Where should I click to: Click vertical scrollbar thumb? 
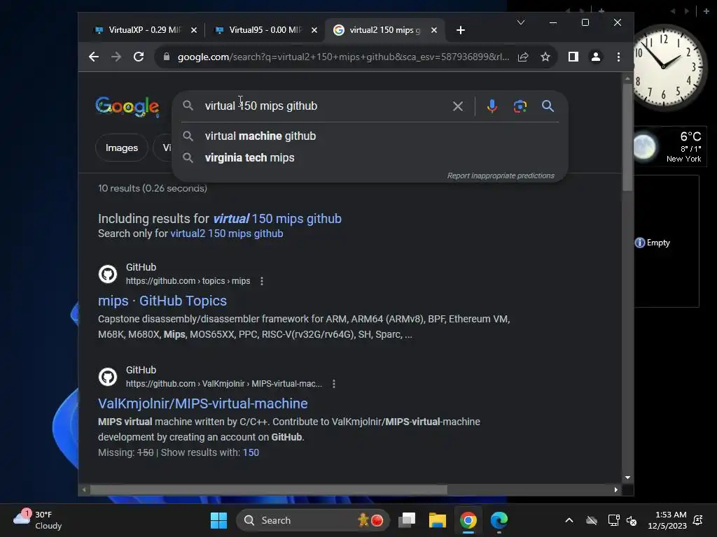(x=627, y=137)
